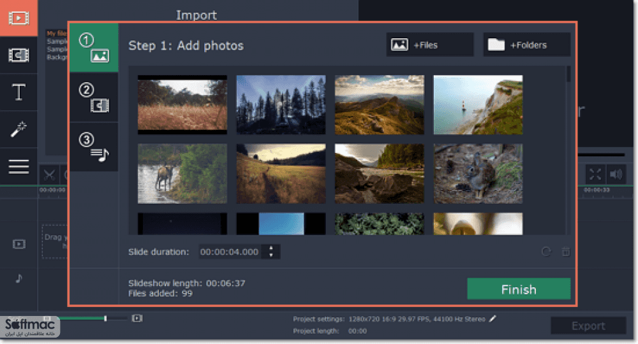Open the Titles text tool

click(x=19, y=92)
